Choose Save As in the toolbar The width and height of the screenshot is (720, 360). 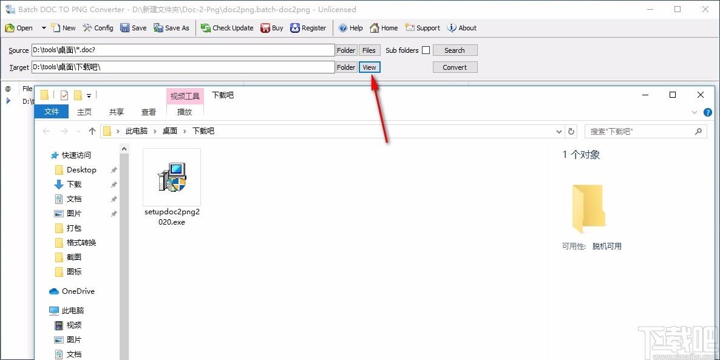[171, 28]
